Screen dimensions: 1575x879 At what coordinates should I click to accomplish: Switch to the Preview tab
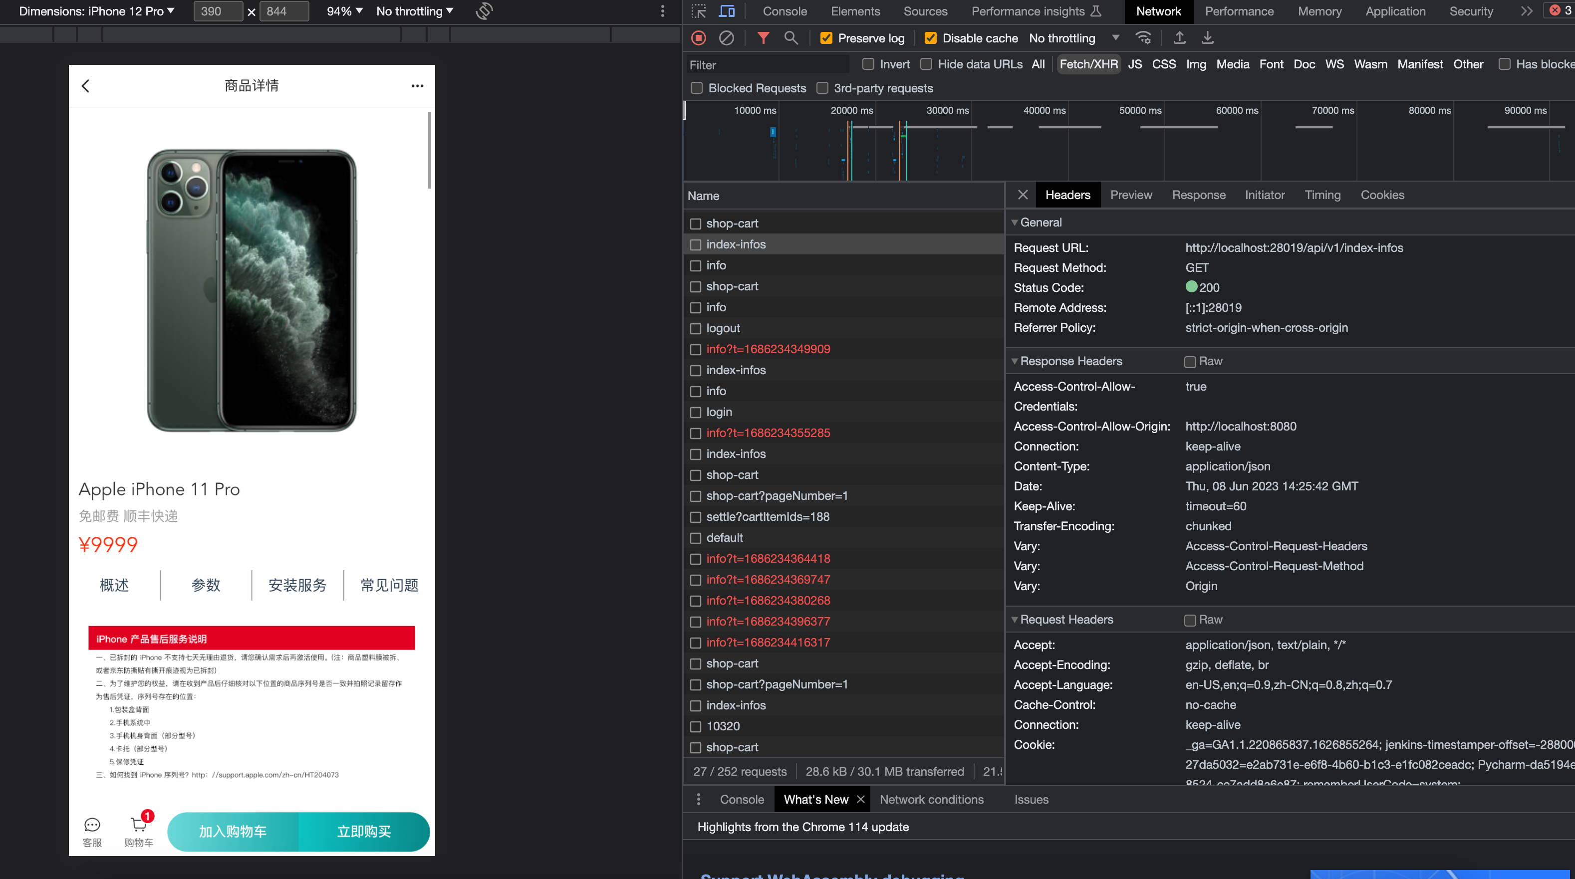[1130, 195]
